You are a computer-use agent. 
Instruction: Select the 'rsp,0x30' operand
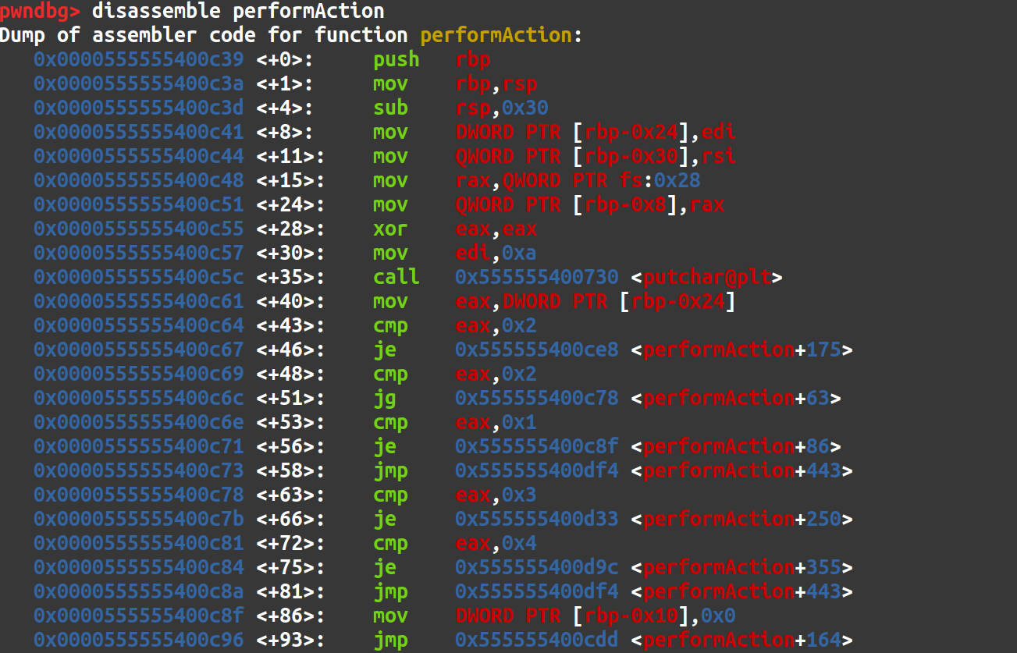502,108
